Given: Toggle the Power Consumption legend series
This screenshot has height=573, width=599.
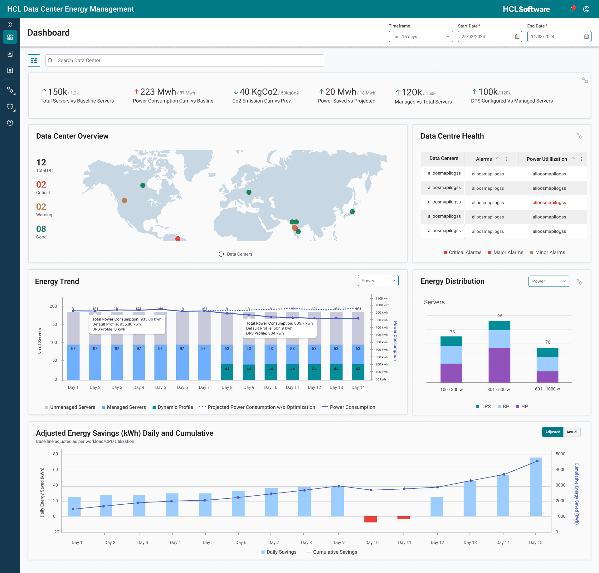Looking at the screenshot, I should click(x=348, y=407).
